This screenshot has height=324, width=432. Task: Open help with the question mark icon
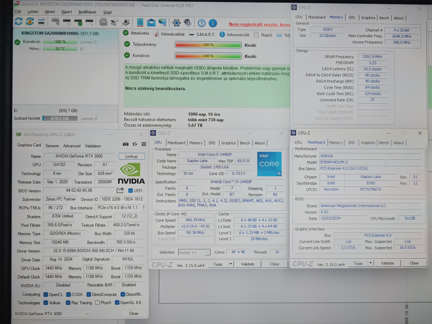click(202, 23)
